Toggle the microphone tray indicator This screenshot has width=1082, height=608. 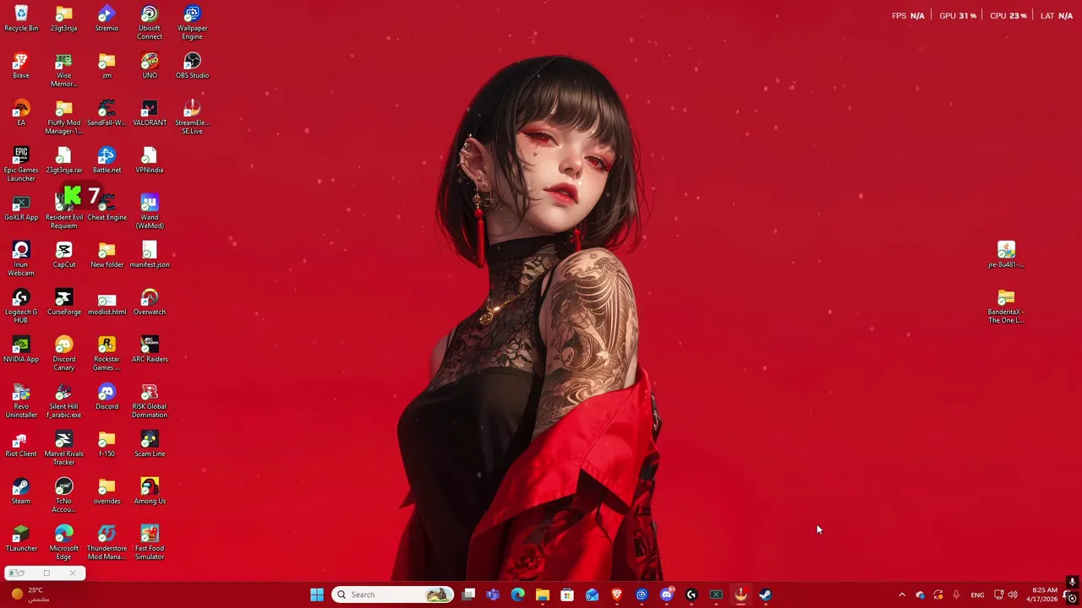956,594
